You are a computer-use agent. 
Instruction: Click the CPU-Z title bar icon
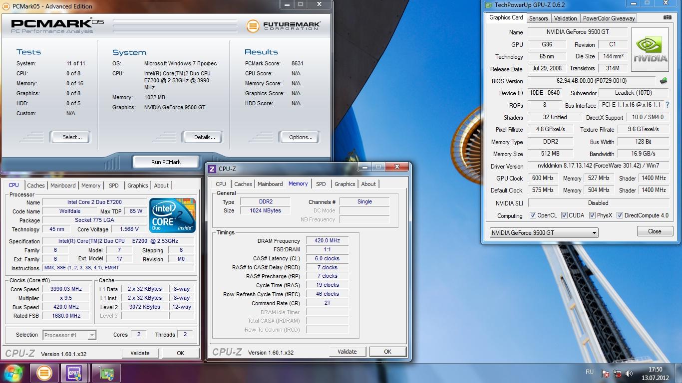[x=212, y=169]
